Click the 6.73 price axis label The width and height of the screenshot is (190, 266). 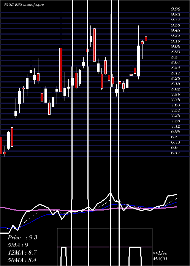point(176,142)
